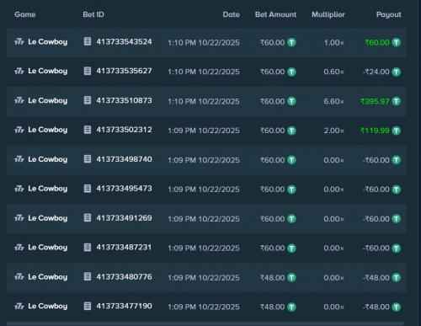
Task: Select date in 413733491269 row
Action: point(204,219)
